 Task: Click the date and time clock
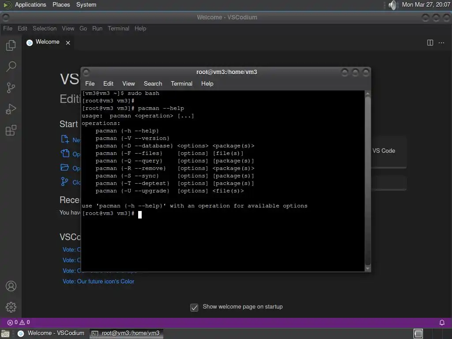tap(426, 4)
